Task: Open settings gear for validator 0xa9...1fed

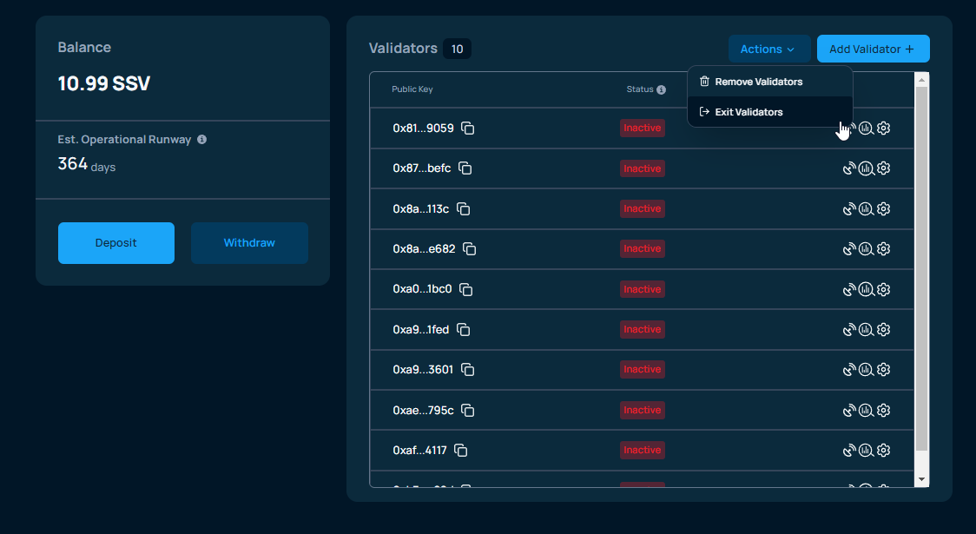Action: coord(883,329)
